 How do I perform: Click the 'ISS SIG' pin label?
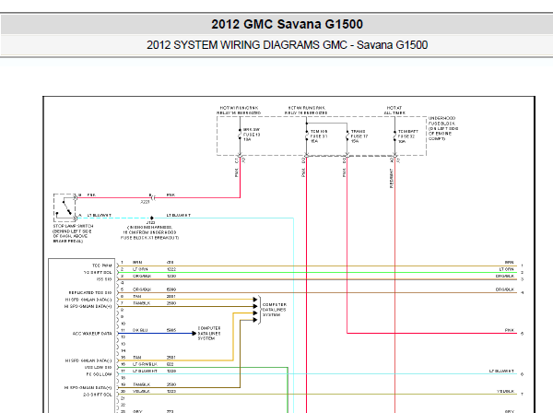pos(104,279)
